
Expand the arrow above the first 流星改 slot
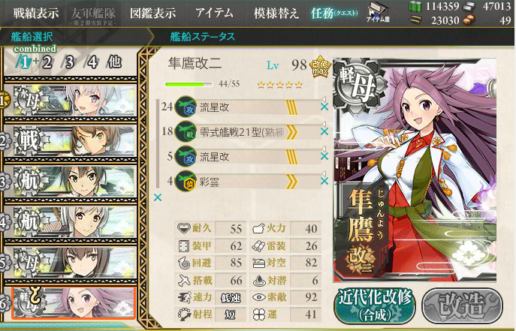pos(323,99)
